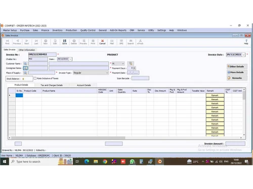Viewport: 253px width, 189px height.
Task: Click the Invoice Amount field
Action: [235, 144]
